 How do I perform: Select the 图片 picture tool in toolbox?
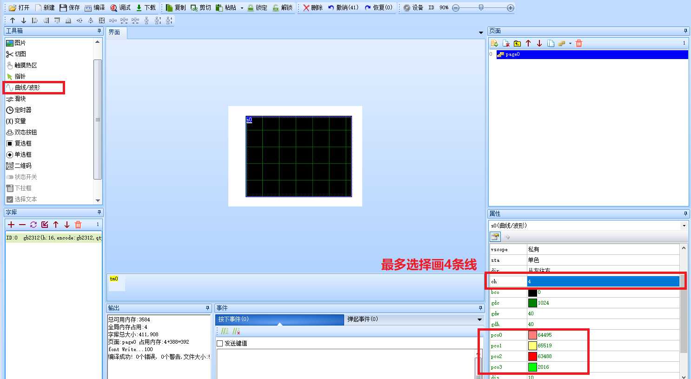point(16,43)
